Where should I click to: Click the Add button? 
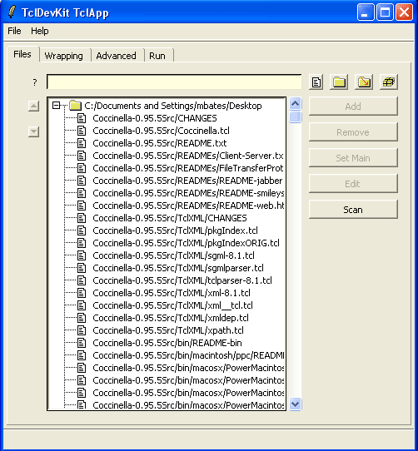[x=353, y=107]
